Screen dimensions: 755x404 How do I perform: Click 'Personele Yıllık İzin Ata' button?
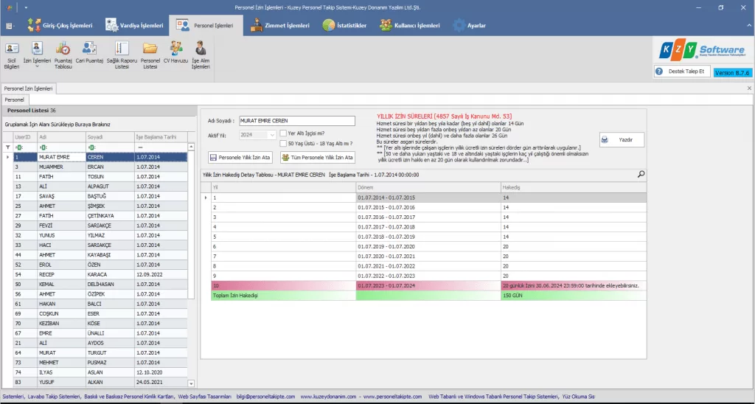click(x=241, y=158)
